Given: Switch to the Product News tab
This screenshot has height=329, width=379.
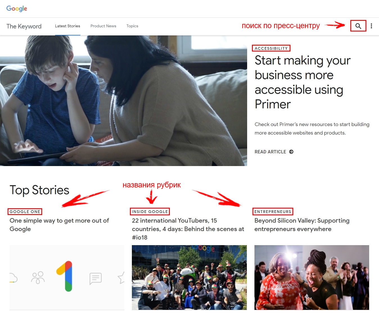Looking at the screenshot, I should tap(103, 26).
